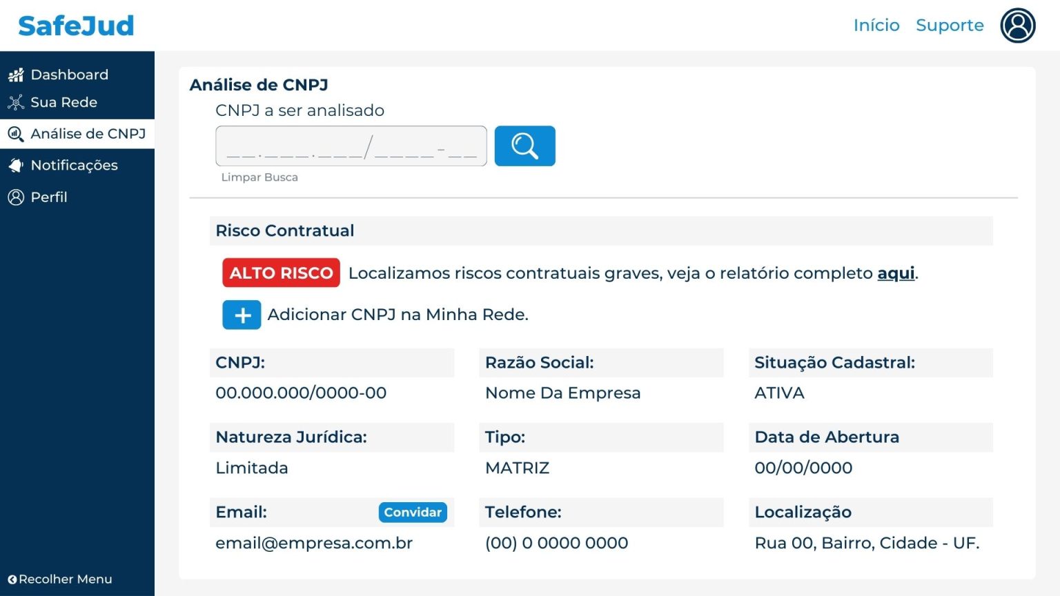Click the Análise de CNPJ magnifier icon
1060x596 pixels.
pos(17,134)
